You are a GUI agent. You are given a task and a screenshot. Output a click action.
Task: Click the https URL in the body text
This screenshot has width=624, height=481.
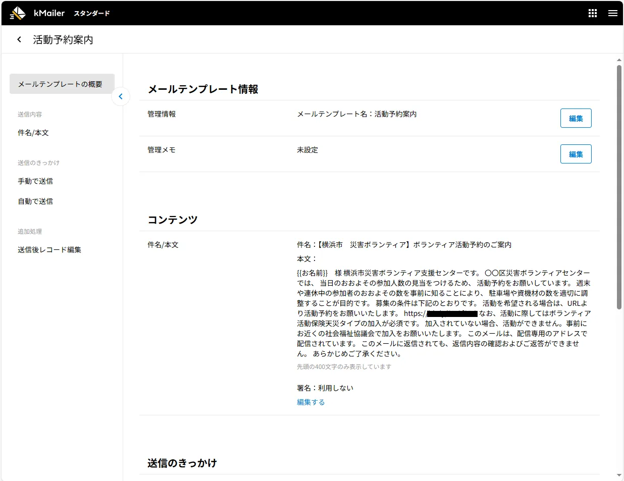440,313
